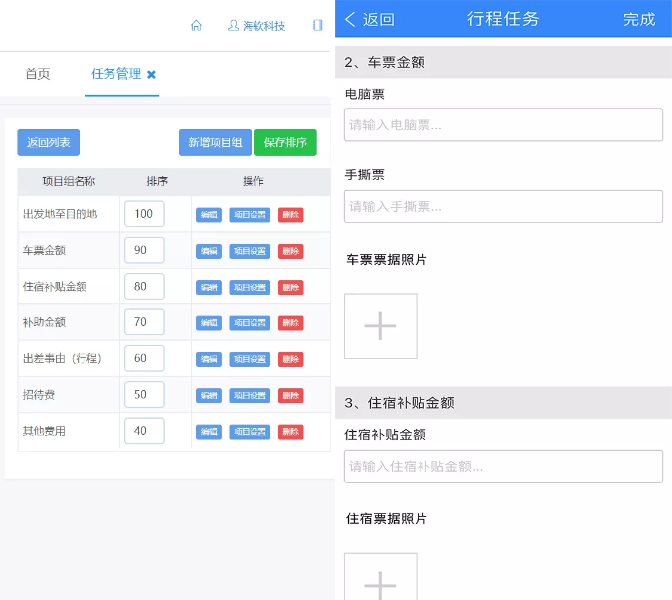Delete the 车票金额 row

point(291,251)
